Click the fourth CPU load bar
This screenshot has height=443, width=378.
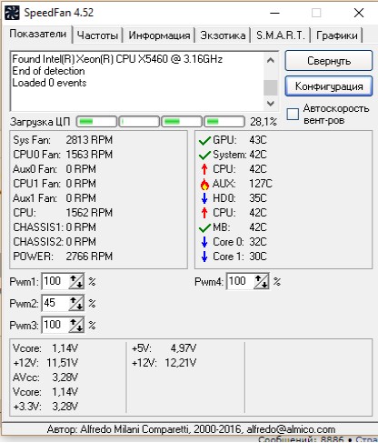point(224,122)
